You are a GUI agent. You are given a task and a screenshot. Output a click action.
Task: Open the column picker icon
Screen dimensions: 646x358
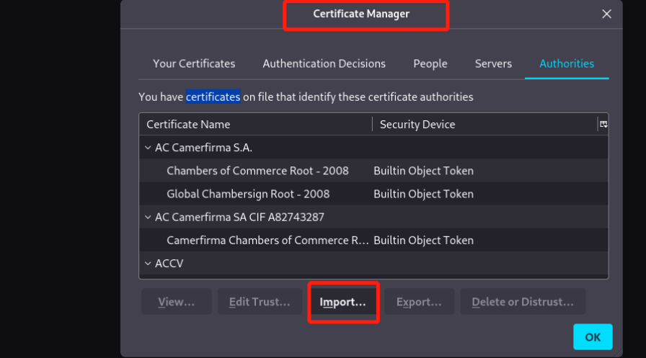(603, 124)
